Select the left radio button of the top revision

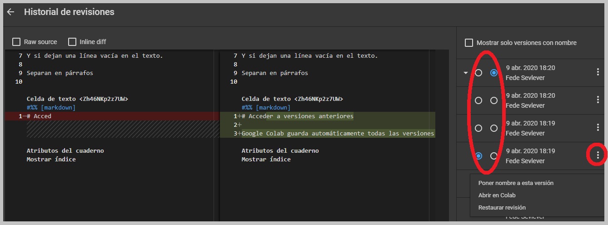pyautogui.click(x=478, y=73)
